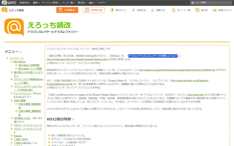234x146 pixels.
Task: Open the lsd4.info link
Action: (196, 95)
